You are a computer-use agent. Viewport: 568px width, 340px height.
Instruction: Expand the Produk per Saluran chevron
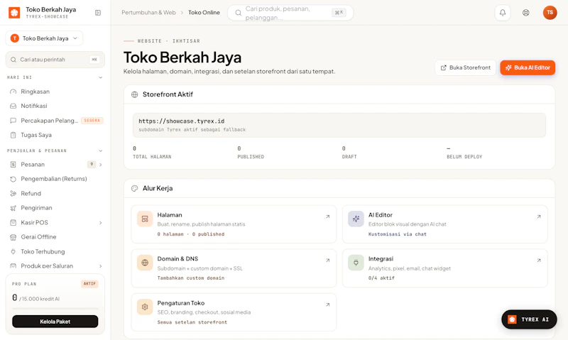pos(101,266)
